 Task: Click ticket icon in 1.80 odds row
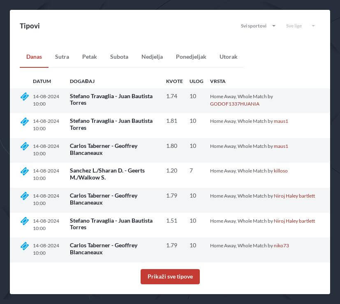point(25,146)
